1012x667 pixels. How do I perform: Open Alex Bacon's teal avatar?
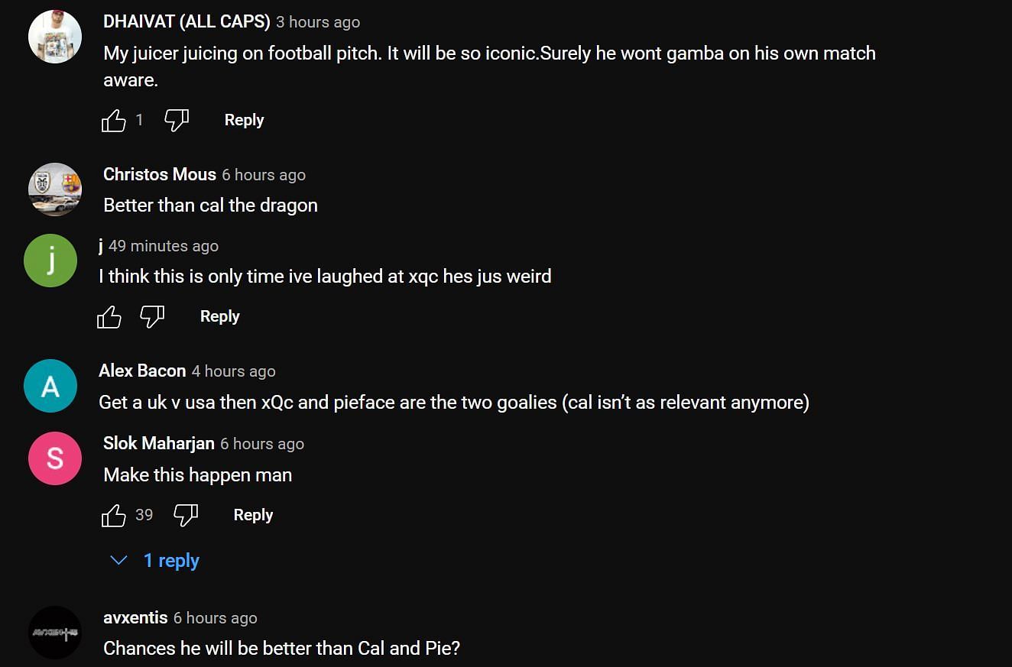click(x=50, y=386)
